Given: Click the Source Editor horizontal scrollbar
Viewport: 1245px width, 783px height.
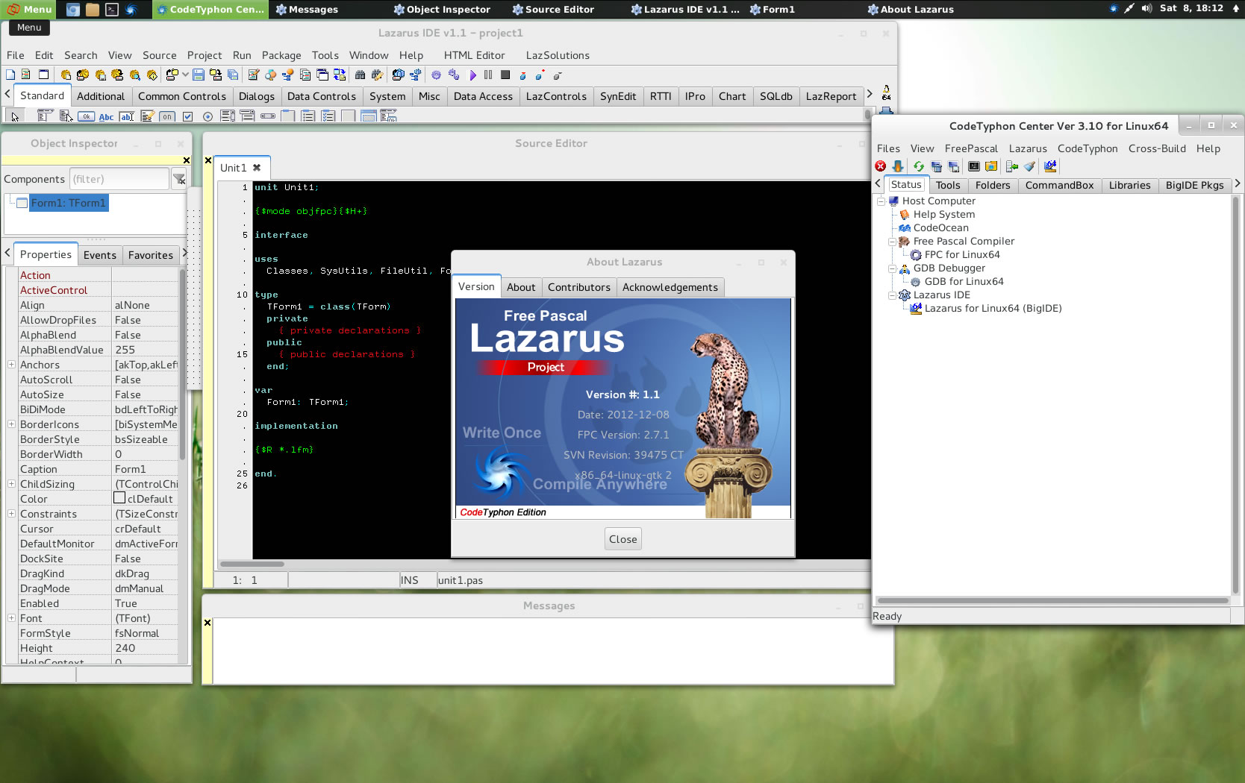Looking at the screenshot, I should [x=252, y=564].
